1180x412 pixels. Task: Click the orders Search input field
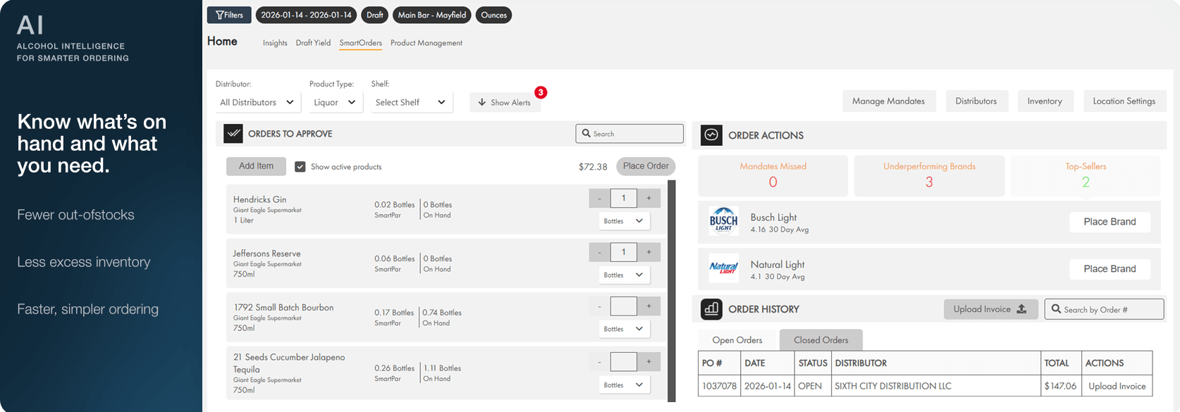coord(629,134)
